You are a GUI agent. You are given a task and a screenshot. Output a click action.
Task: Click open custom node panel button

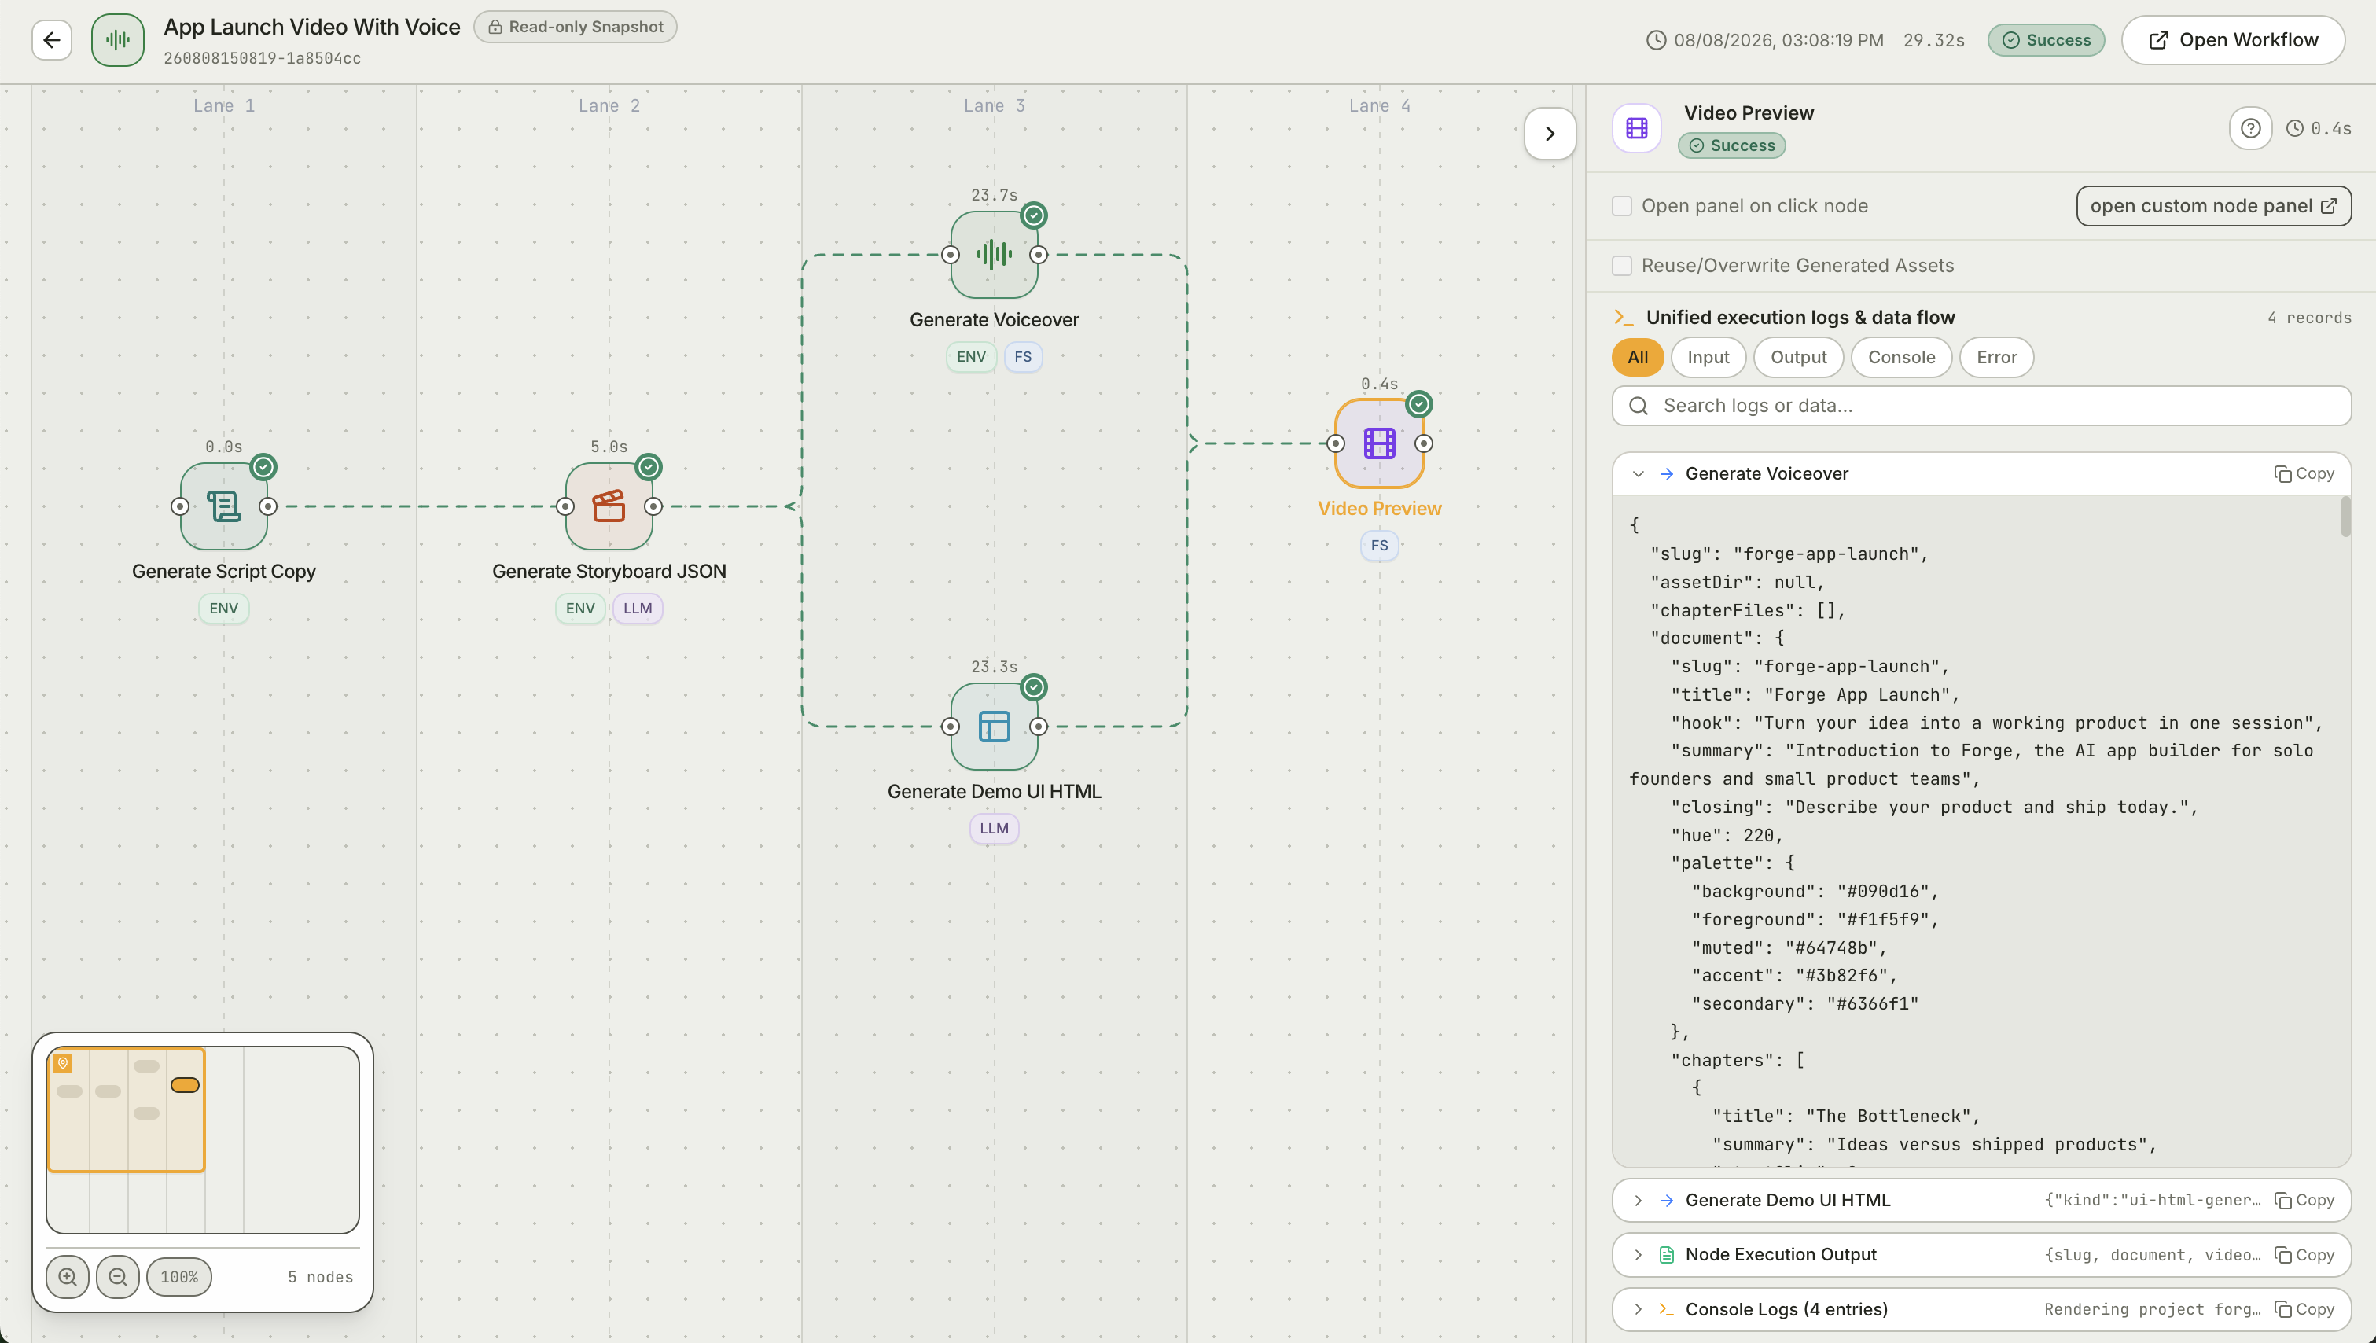(2214, 207)
